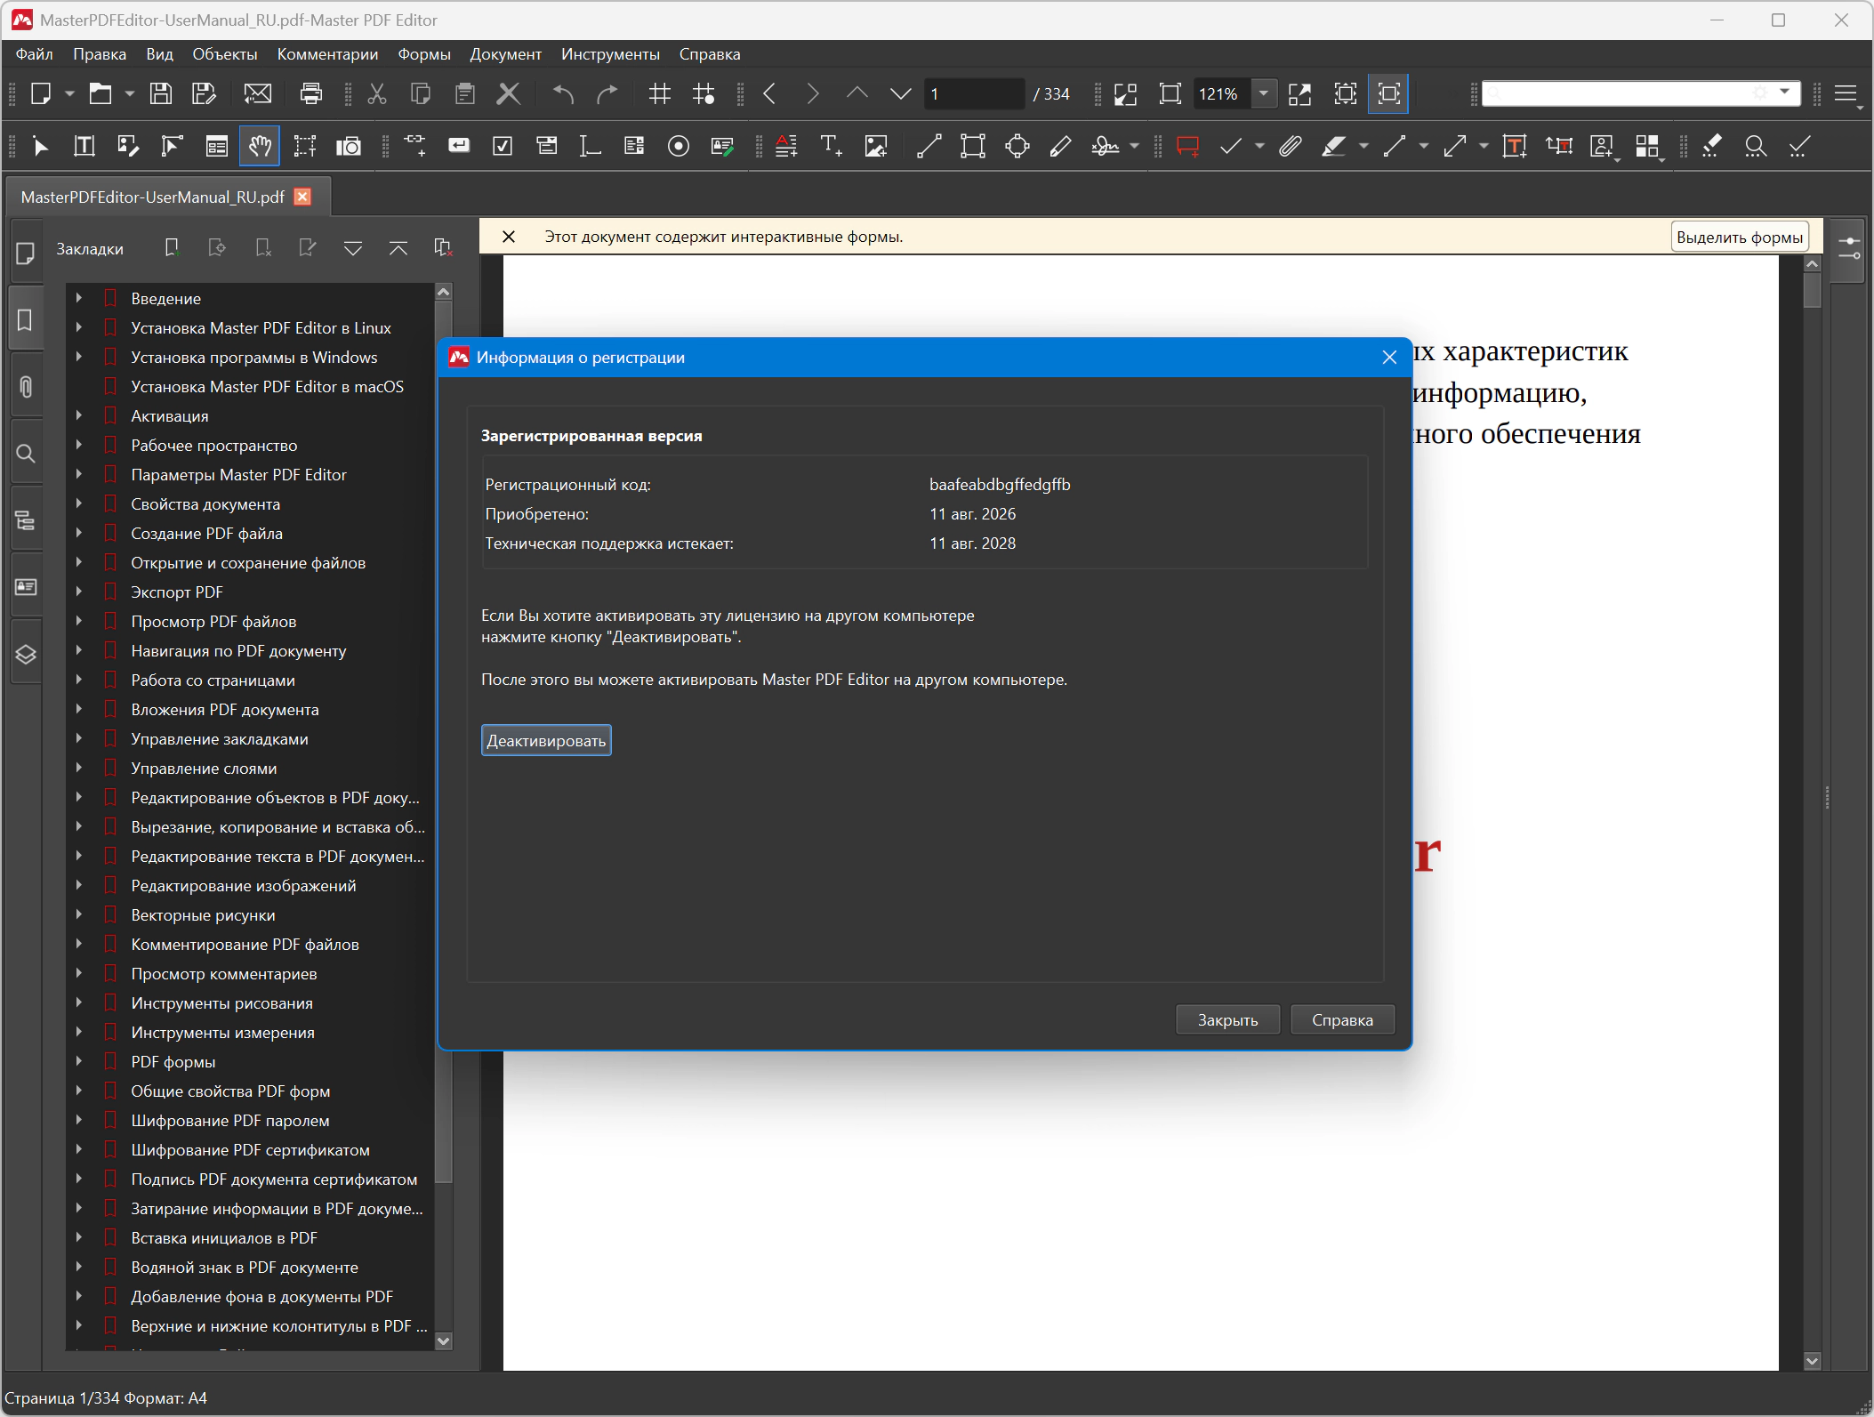Open the Attachments side panel icon
This screenshot has height=1417, width=1874.
25,387
